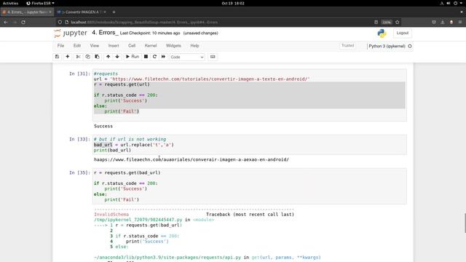Open the File menu

coord(60,46)
